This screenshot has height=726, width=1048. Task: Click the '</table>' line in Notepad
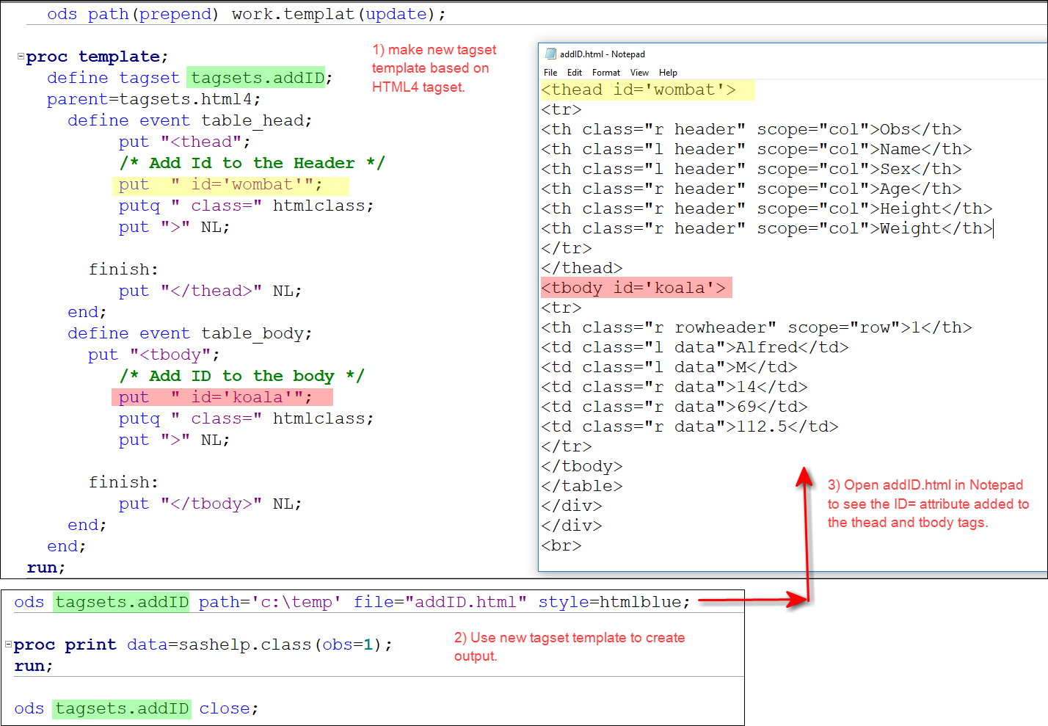582,486
